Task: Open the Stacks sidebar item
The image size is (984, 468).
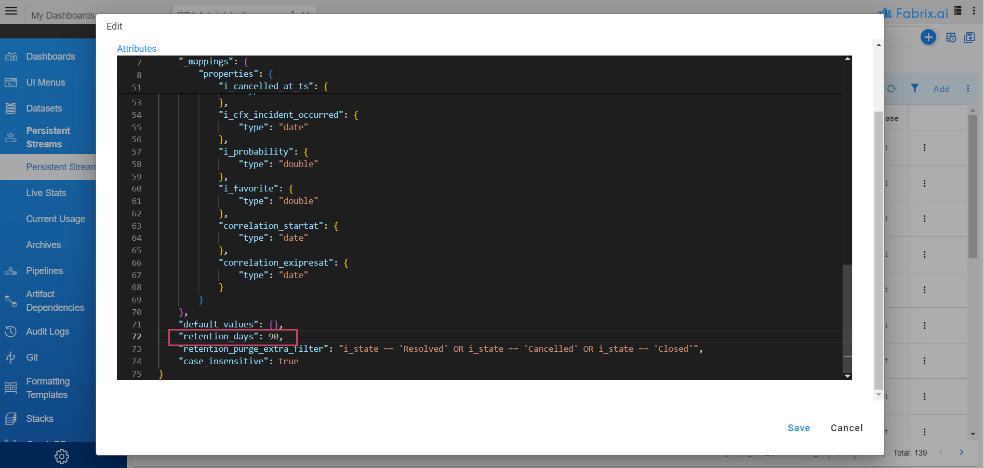Action: tap(39, 419)
